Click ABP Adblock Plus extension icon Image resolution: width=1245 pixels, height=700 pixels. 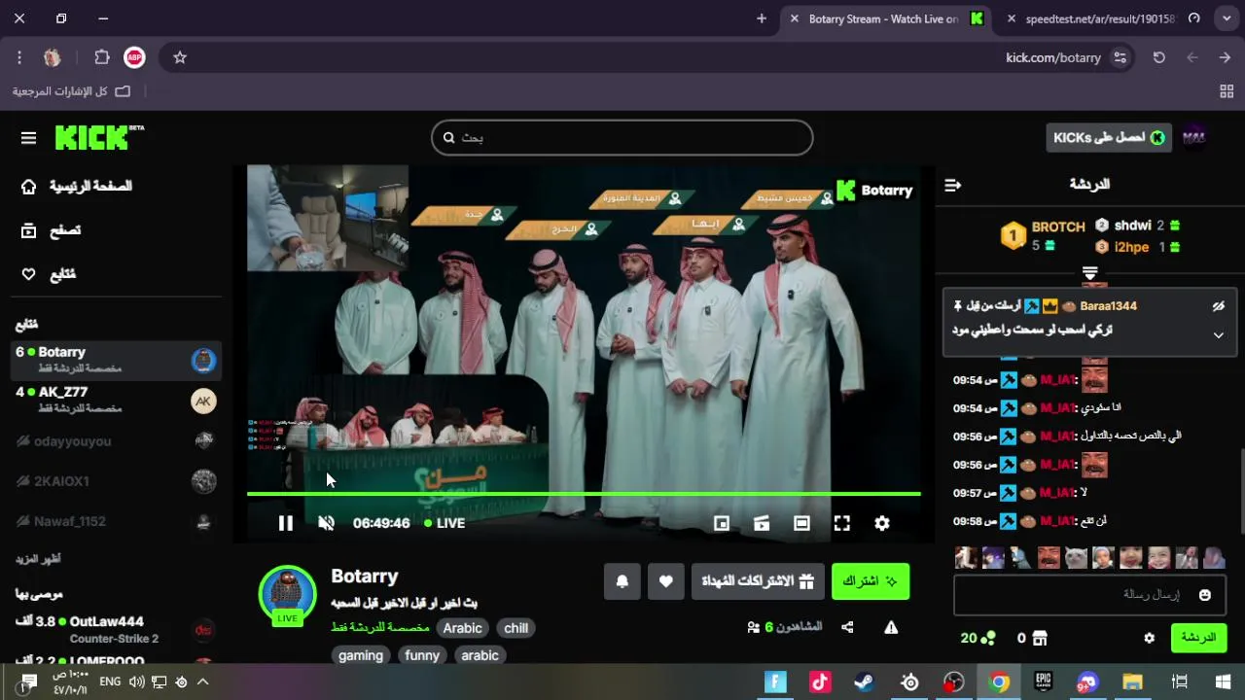134,57
